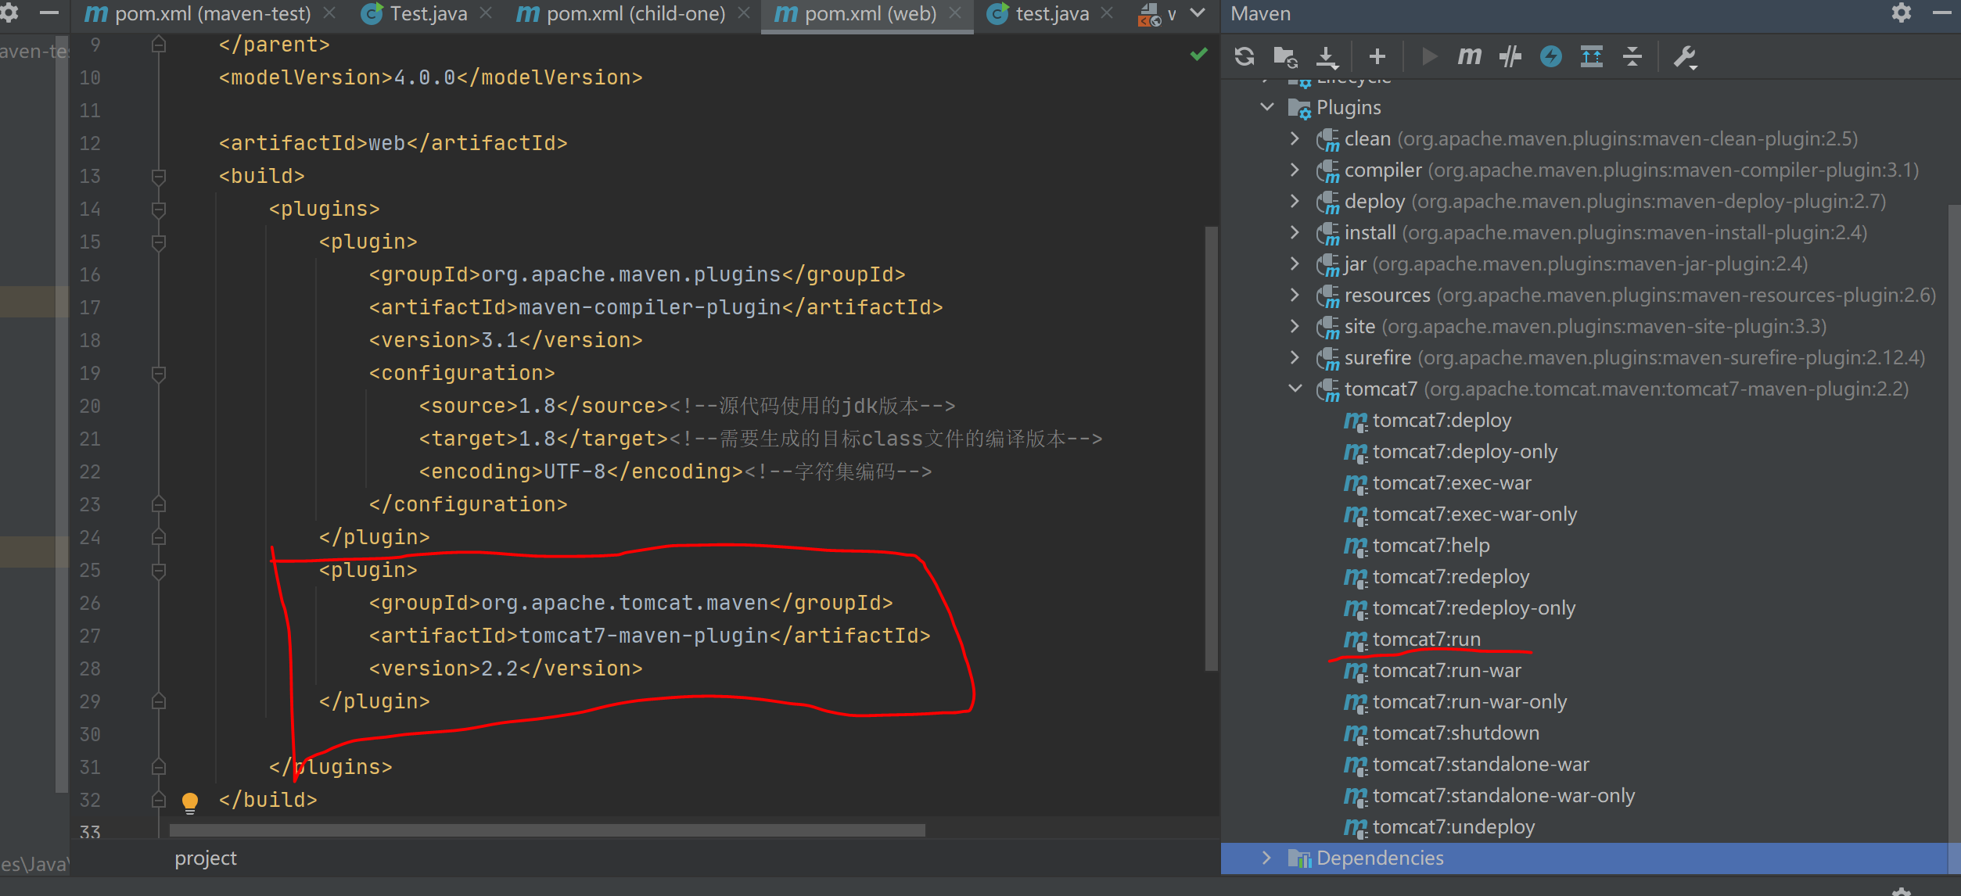1961x896 pixels.
Task: Switch to Test.java tab
Action: pyautogui.click(x=427, y=14)
